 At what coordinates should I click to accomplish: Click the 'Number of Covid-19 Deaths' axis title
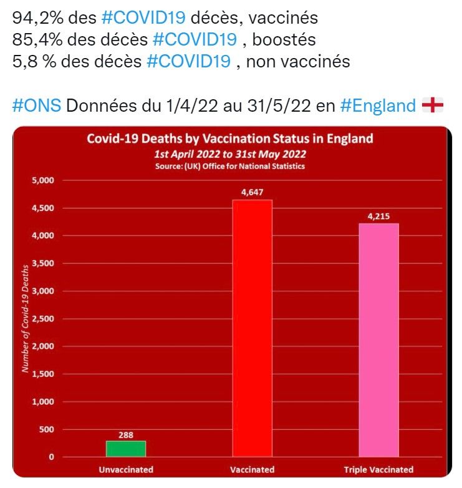pyautogui.click(x=26, y=318)
